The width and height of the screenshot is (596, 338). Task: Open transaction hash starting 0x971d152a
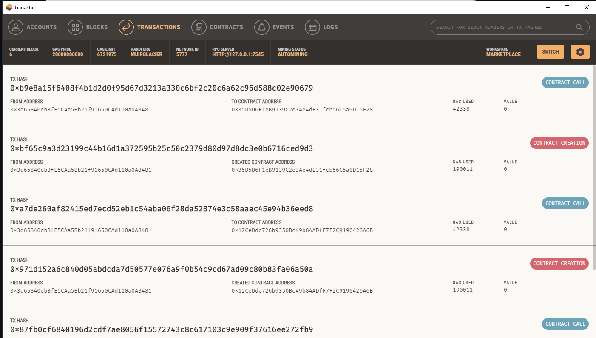(162, 270)
